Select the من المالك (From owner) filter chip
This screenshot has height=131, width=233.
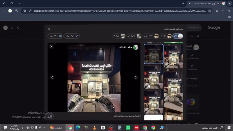[119, 36]
